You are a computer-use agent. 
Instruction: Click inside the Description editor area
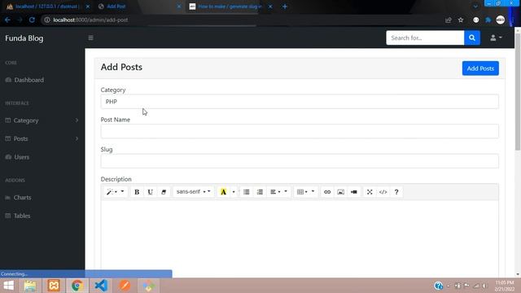click(x=300, y=238)
